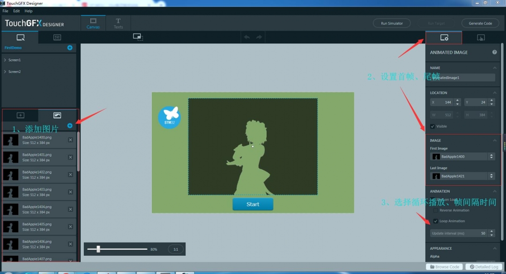
Task: Collapse the APPEARANCE section
Action: click(495, 248)
